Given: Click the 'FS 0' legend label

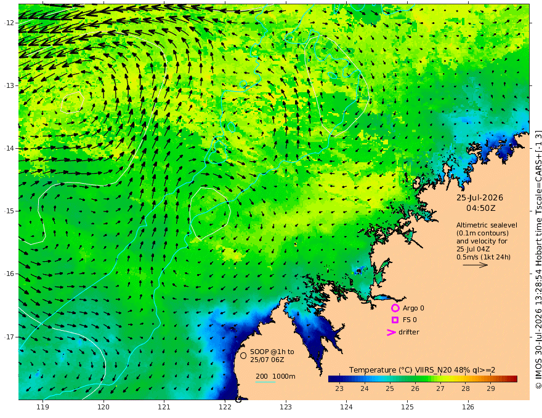Looking at the screenshot, I should [410, 320].
